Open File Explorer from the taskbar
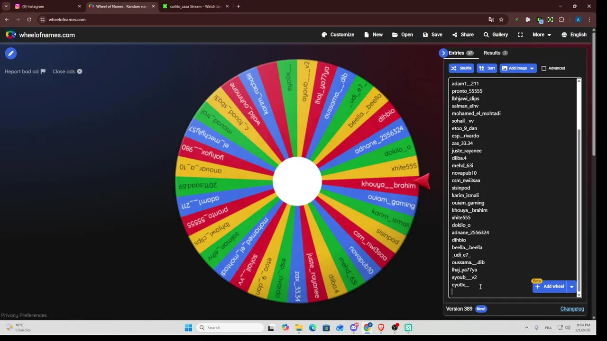Viewport: 607px width, 341px height. coord(299,328)
